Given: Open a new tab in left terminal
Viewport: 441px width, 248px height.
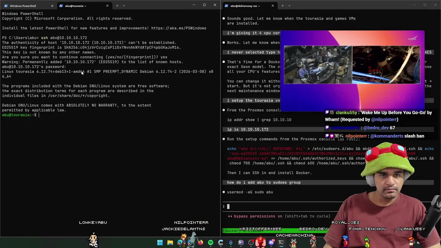Looking at the screenshot, I should (x=117, y=6).
